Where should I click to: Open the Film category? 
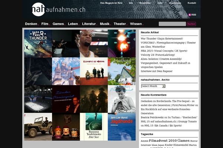45,24
